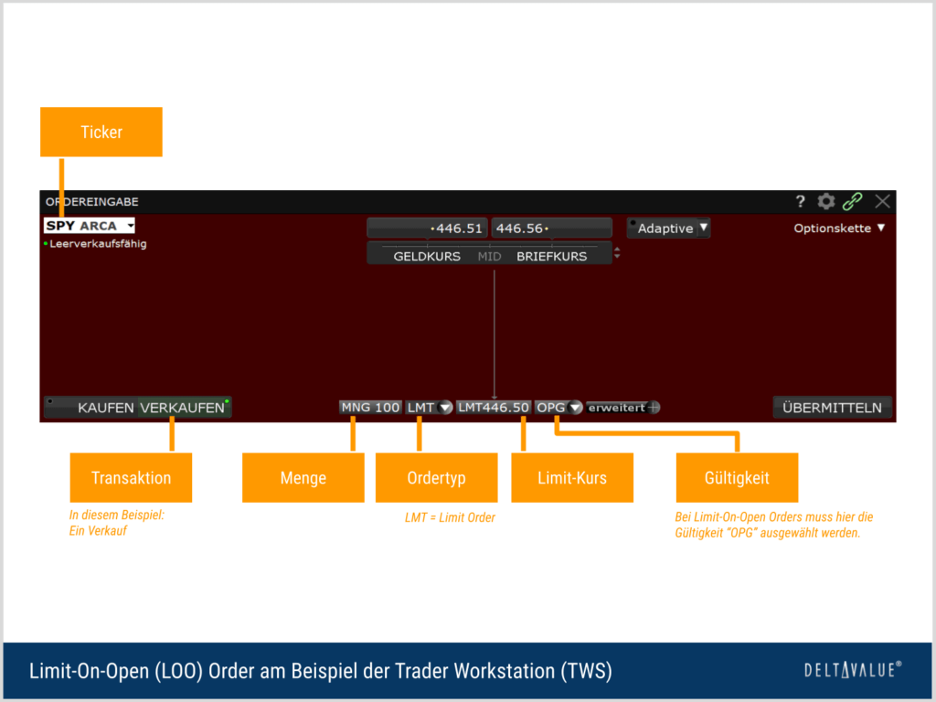Select MID price option
The height and width of the screenshot is (702, 936).
pos(489,256)
